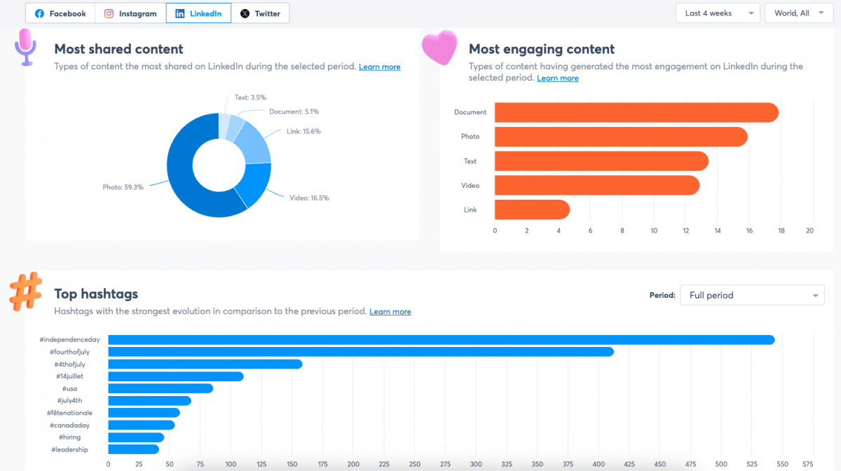
Task: Switch to the Facebook tab
Action: (60, 13)
